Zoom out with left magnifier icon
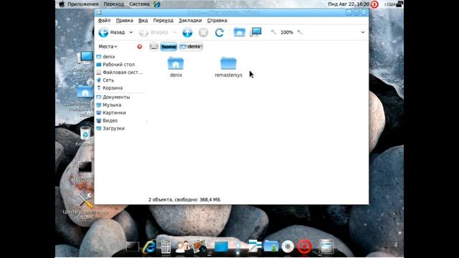 [x=273, y=32]
